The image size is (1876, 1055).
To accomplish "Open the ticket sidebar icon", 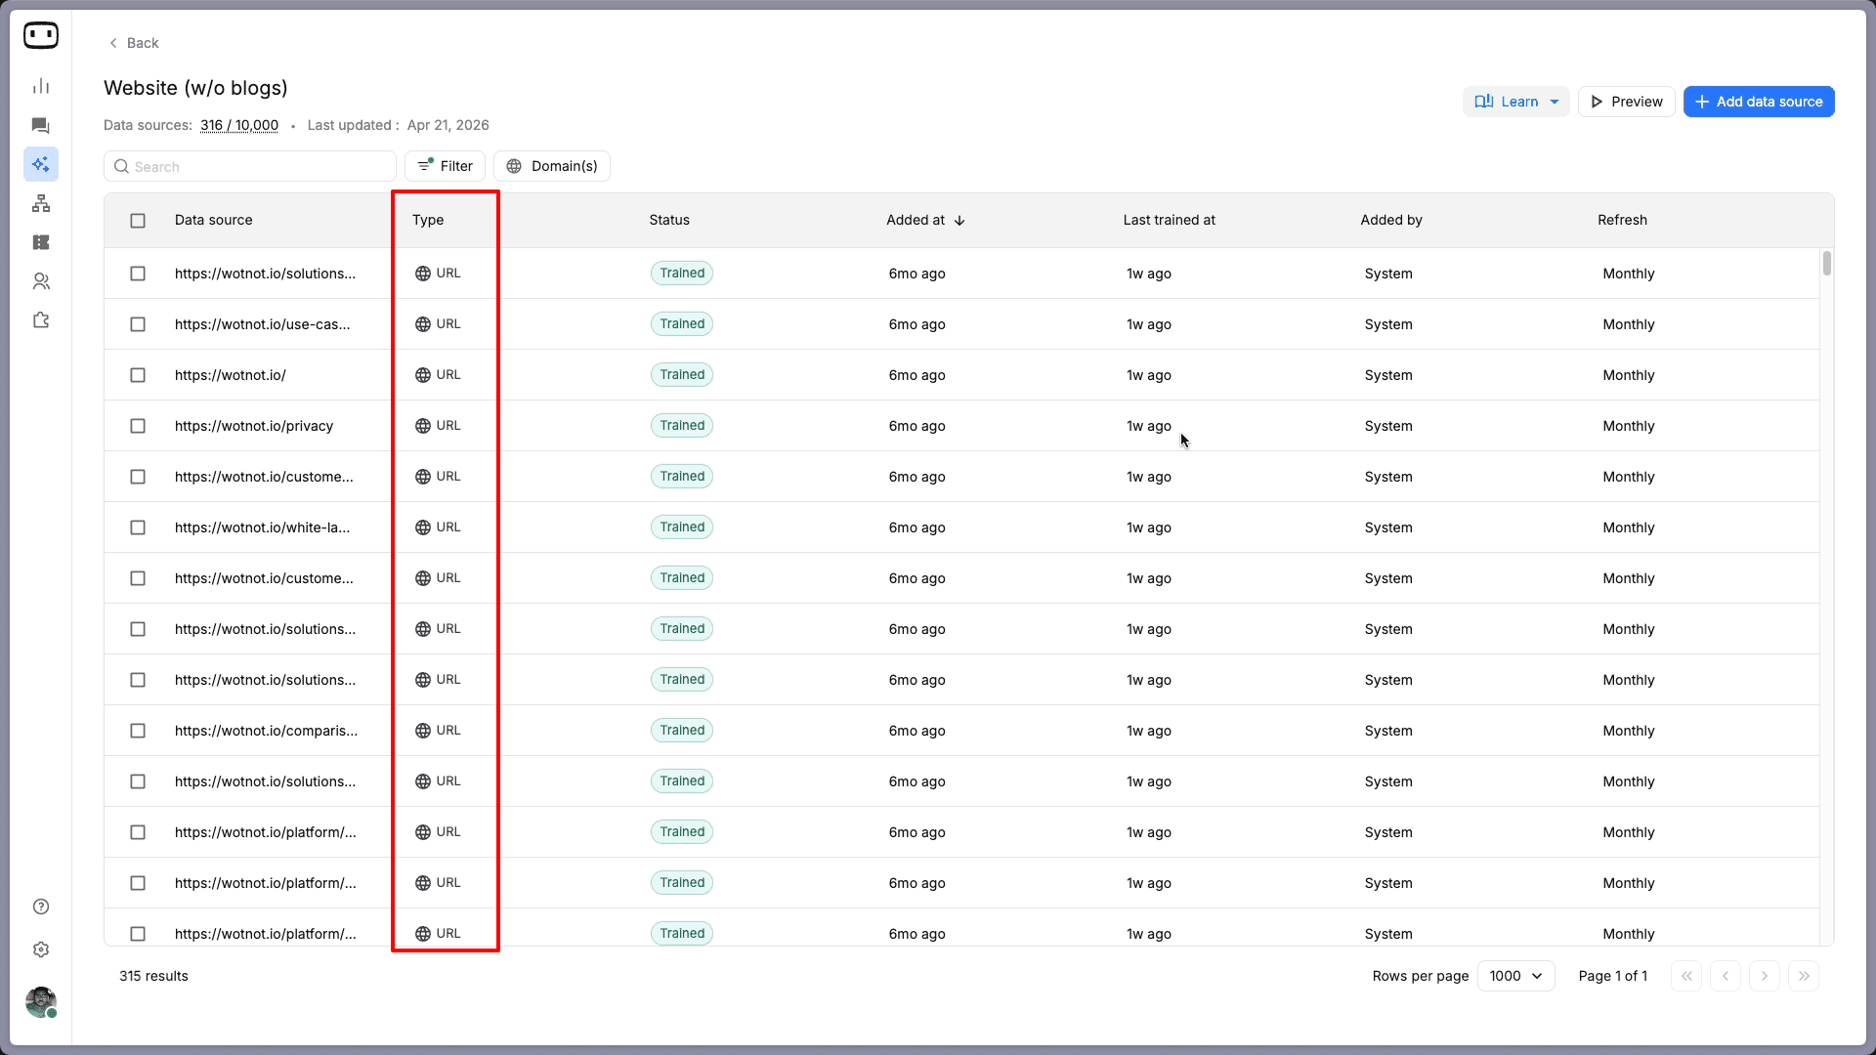I will click(41, 242).
